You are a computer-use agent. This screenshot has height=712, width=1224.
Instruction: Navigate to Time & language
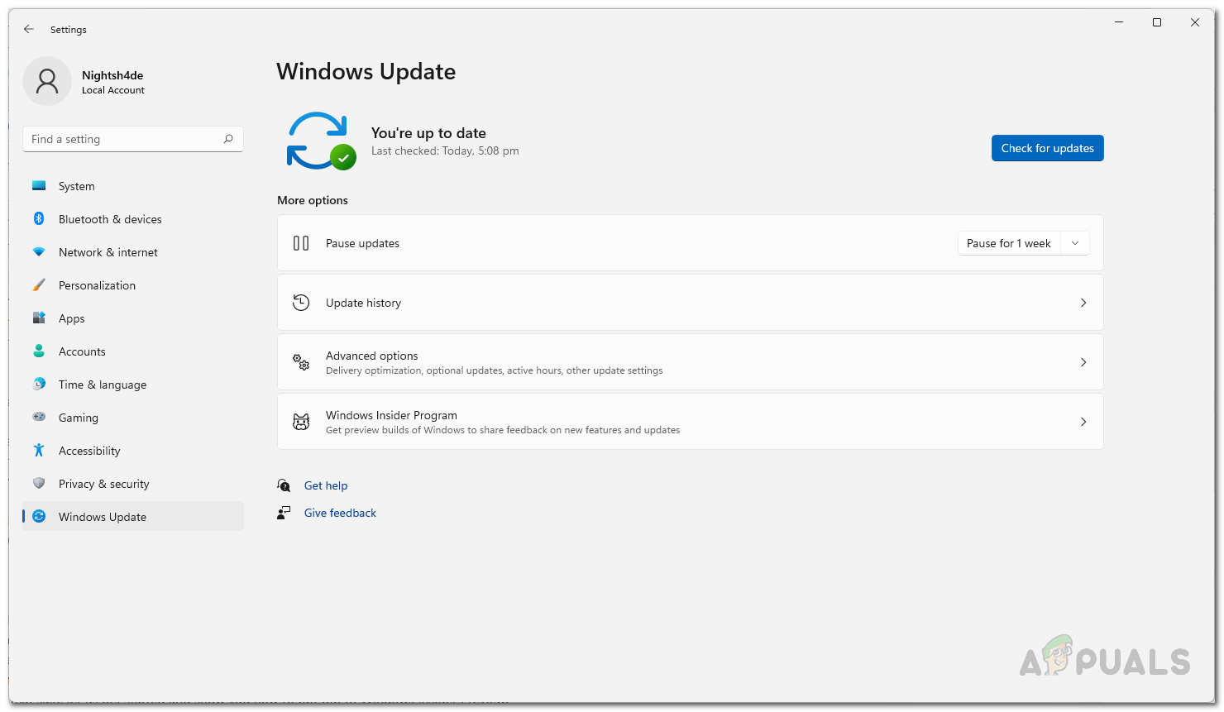point(133,385)
